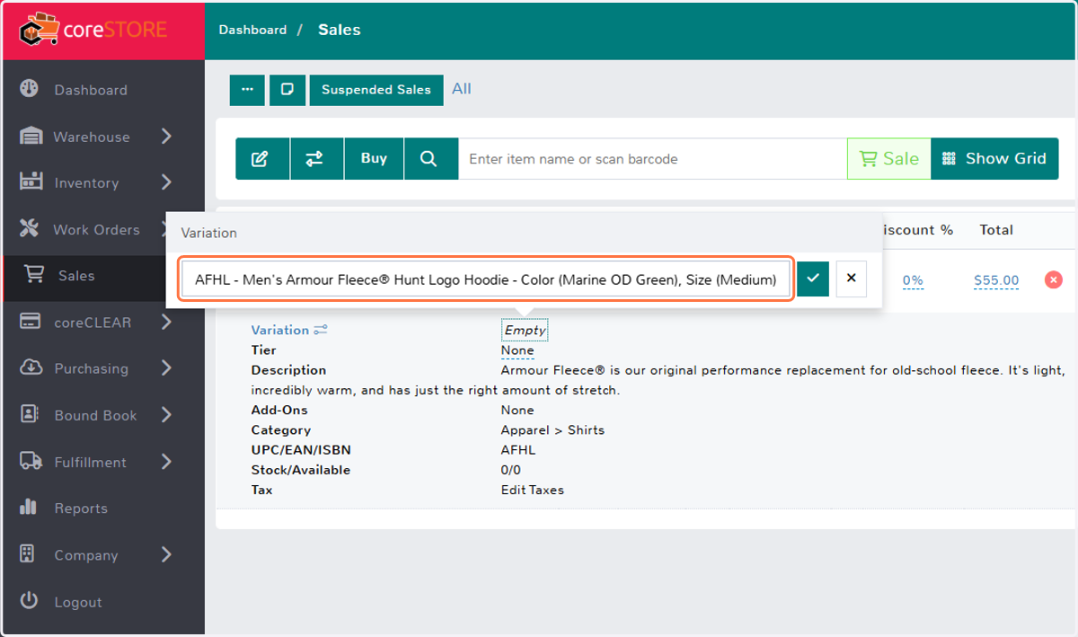This screenshot has height=637, width=1078.
Task: Click the Bound Book icon
Action: click(x=29, y=414)
